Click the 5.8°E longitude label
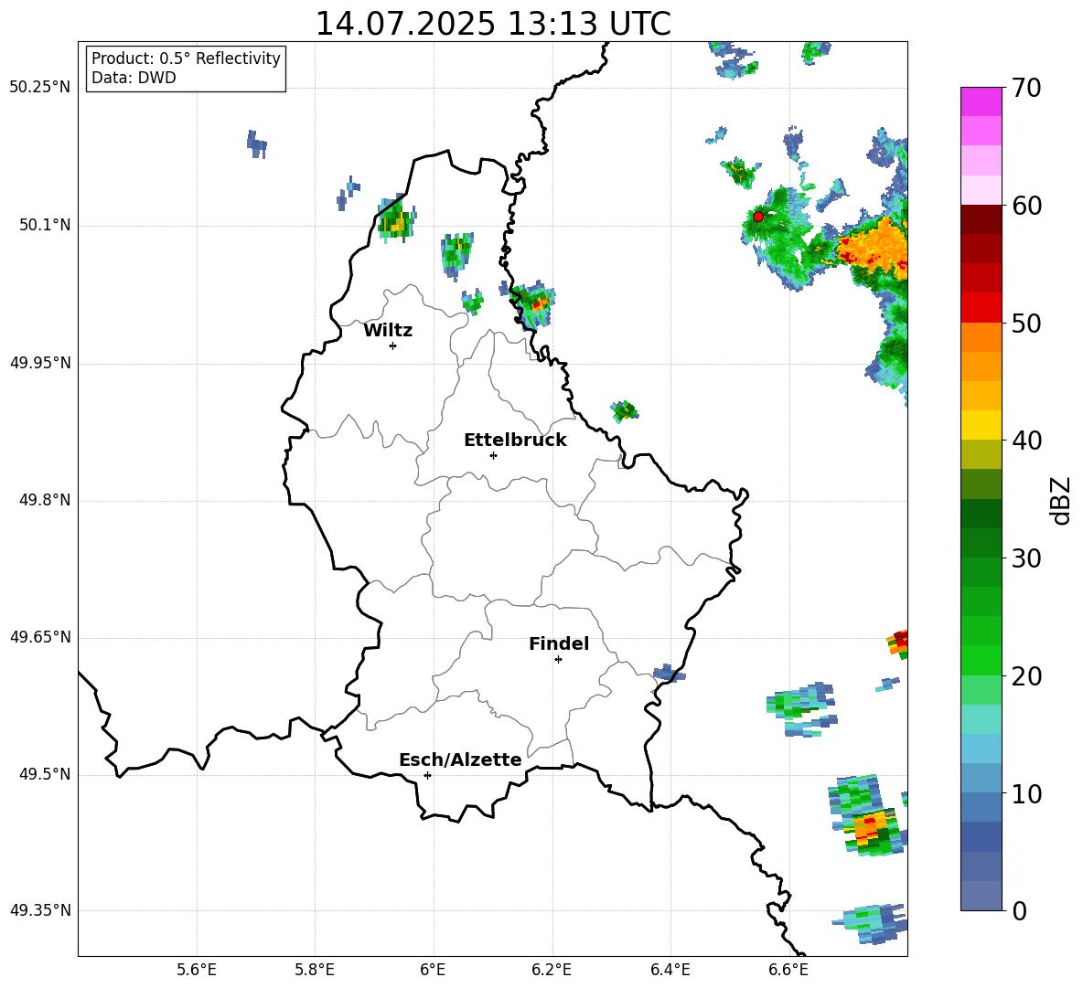1083x988 pixels. 315,970
